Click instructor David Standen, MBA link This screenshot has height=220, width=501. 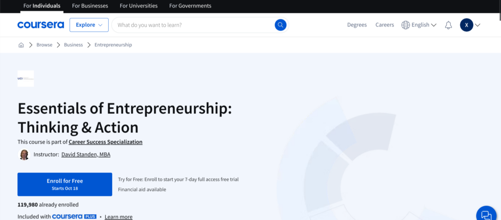[86, 155]
